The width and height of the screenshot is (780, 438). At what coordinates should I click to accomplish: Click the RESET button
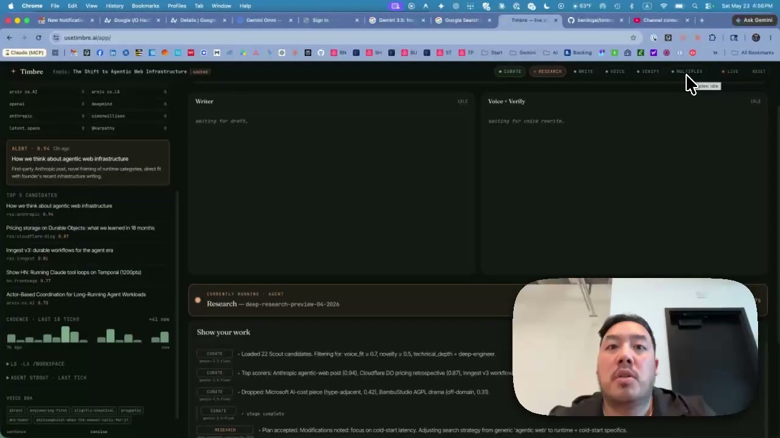pyautogui.click(x=759, y=72)
